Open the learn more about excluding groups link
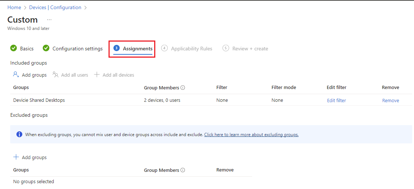This screenshot has width=414, height=189. pos(251,135)
